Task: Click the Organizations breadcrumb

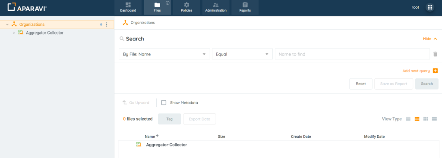Action: pyautogui.click(x=142, y=22)
